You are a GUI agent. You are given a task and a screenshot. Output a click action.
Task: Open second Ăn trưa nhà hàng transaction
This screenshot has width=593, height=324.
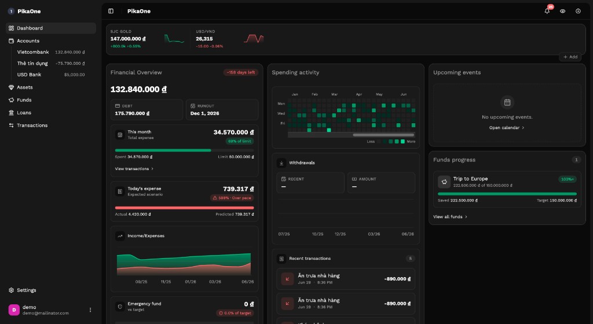point(346,304)
